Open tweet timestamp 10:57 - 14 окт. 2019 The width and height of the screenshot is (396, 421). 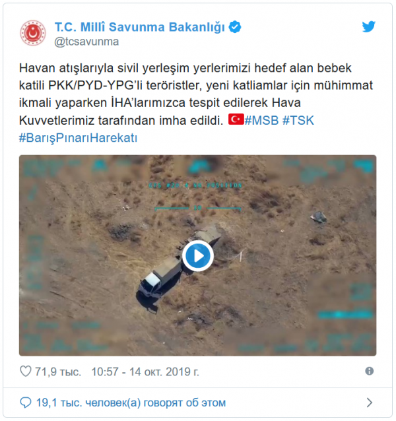pos(145,372)
